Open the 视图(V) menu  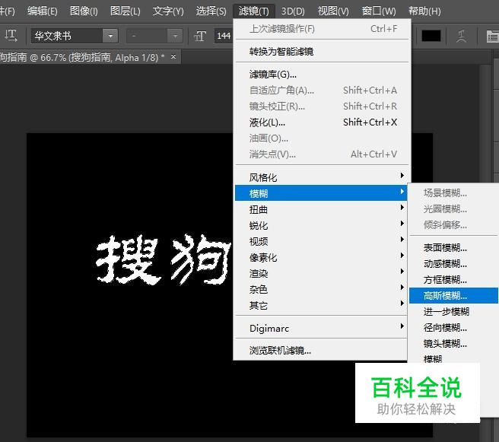333,11
